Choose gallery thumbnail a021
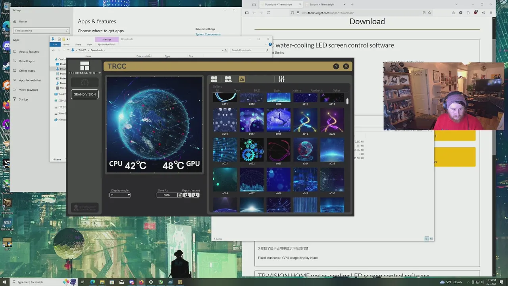Viewport: 508px width, 286px height. [225, 150]
